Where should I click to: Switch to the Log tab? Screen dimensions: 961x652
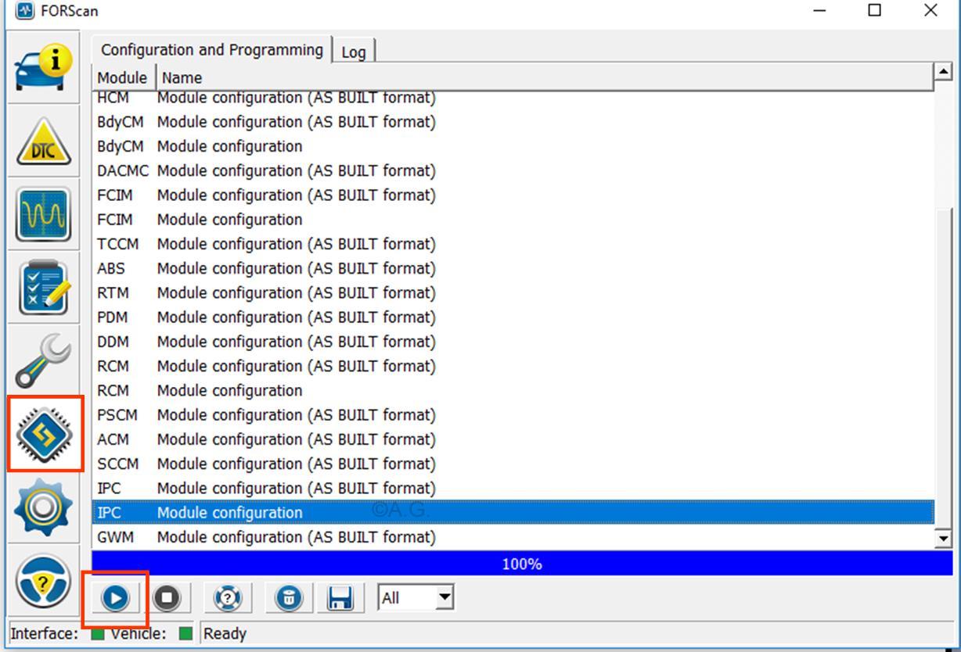354,52
